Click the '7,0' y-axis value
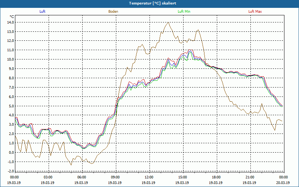Viewport: 299px width, 187px height. tap(12, 88)
